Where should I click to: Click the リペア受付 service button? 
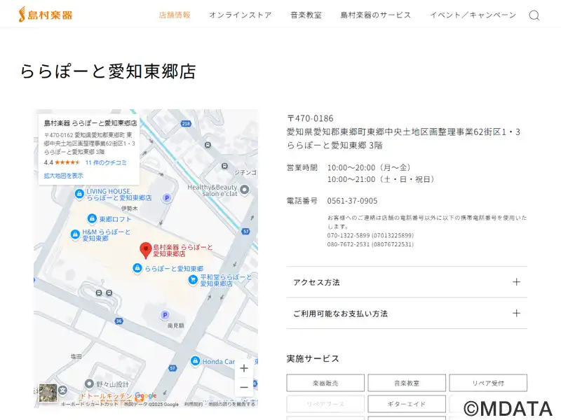pos(488,383)
